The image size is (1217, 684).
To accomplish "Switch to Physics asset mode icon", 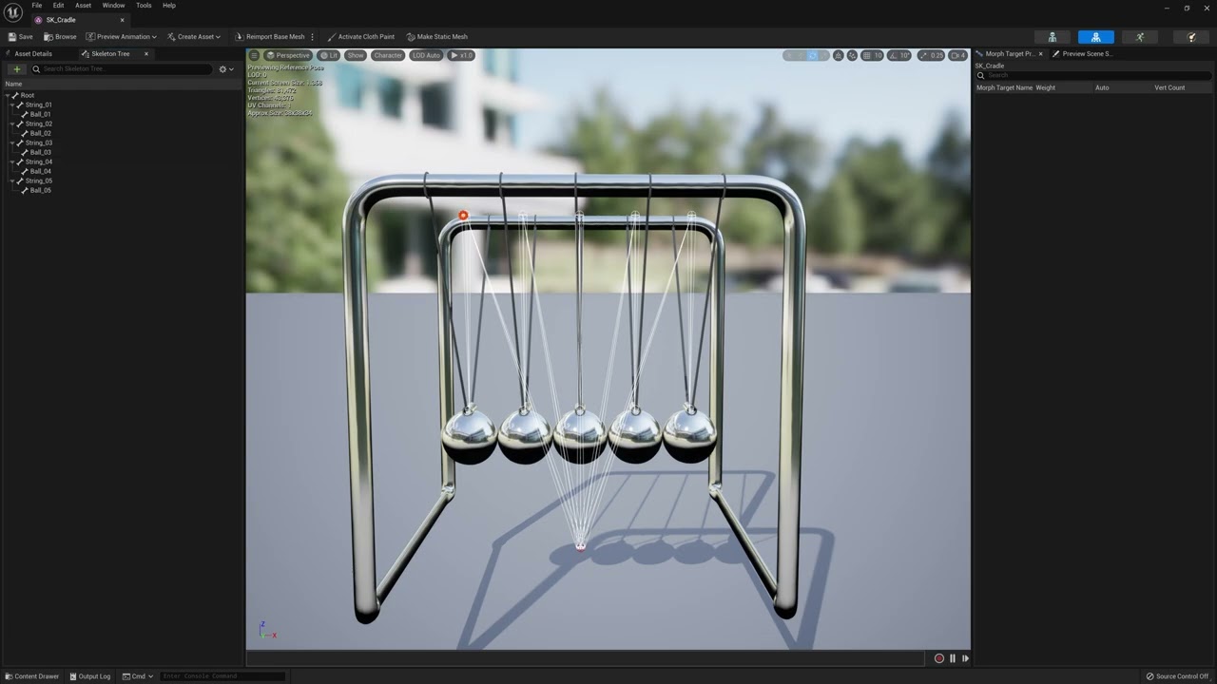I will [1191, 37].
